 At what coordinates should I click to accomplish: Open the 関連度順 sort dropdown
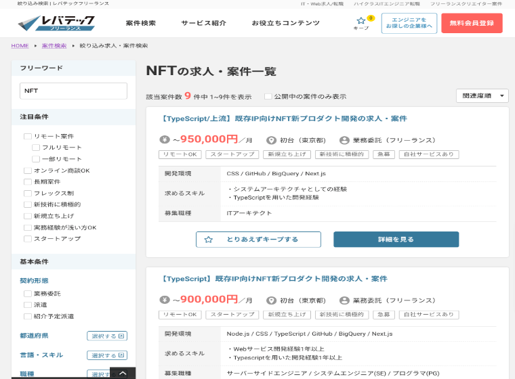pos(482,96)
